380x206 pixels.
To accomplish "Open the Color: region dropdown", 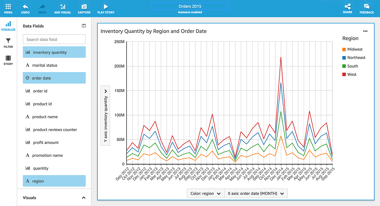I will (x=206, y=193).
